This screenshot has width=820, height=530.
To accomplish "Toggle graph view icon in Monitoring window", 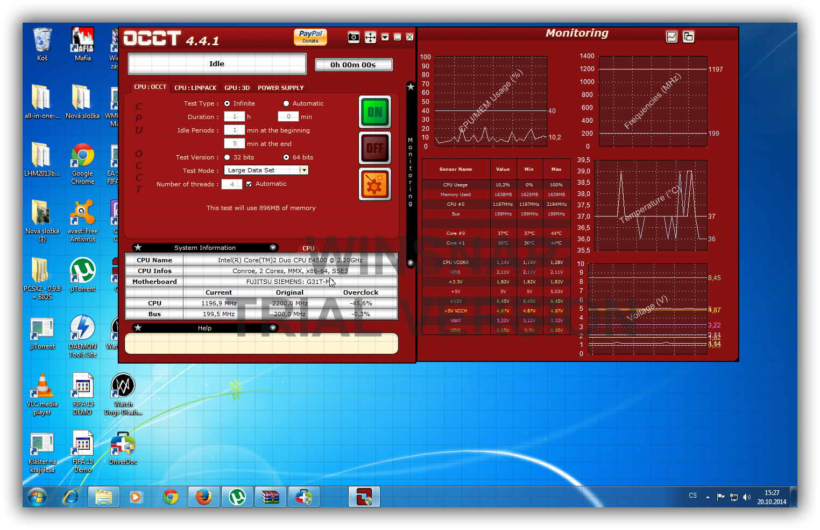I will click(671, 37).
